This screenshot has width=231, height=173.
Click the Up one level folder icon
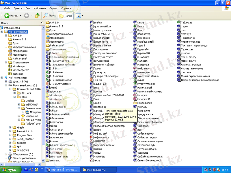tap(37, 16)
